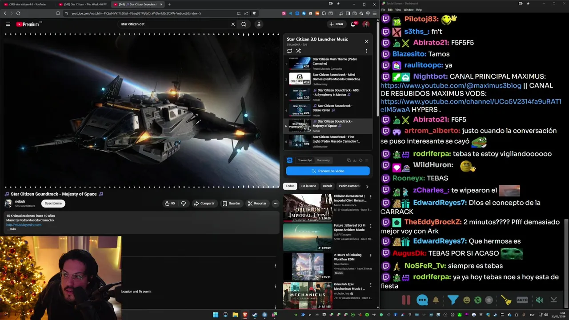
Task: Open the YouTube hamburger guide menu
Action: click(8, 24)
